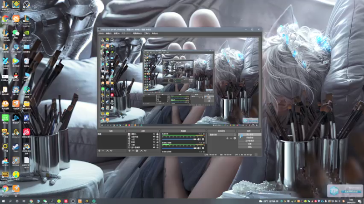The height and width of the screenshot is (204, 364).
Task: Move selected source up in Sources panel
Action: [x=142, y=151]
